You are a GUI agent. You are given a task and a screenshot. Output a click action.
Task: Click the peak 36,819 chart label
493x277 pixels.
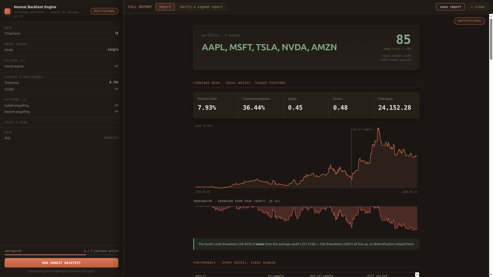coord(204,126)
